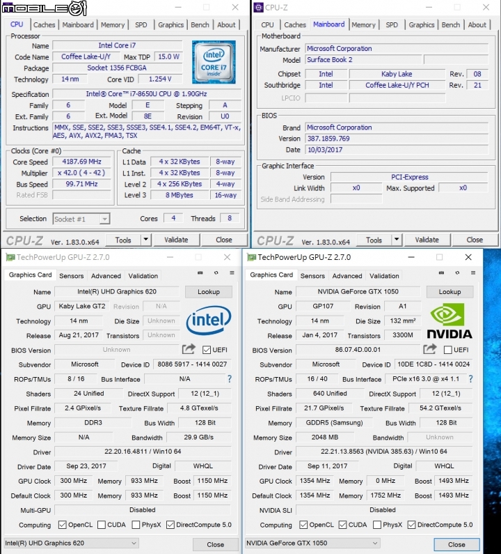Image resolution: width=501 pixels, height=554 pixels.
Task: Open Tools dropdown arrow in CPU tab window
Action: (x=146, y=240)
